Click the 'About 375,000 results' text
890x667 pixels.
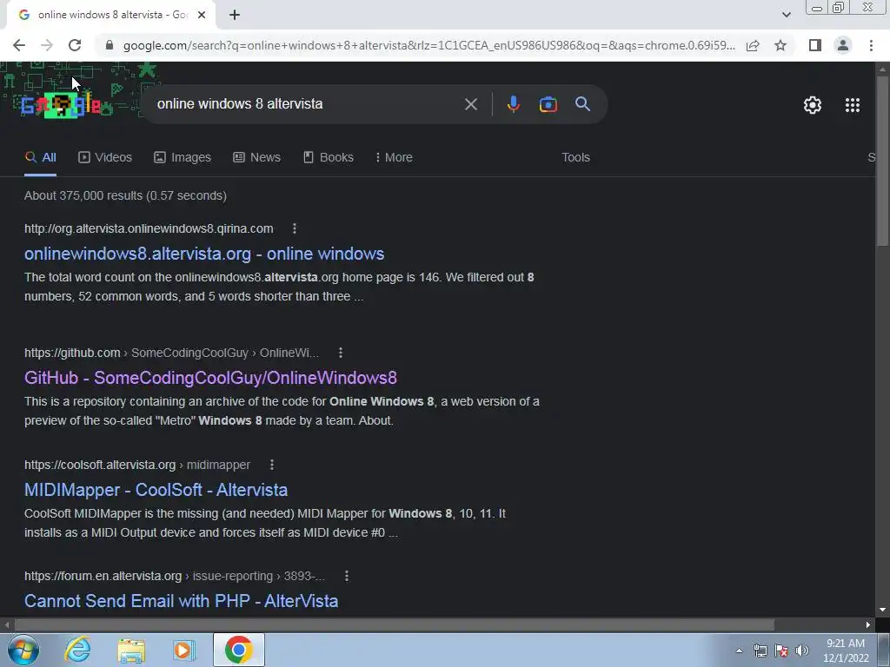[125, 195]
